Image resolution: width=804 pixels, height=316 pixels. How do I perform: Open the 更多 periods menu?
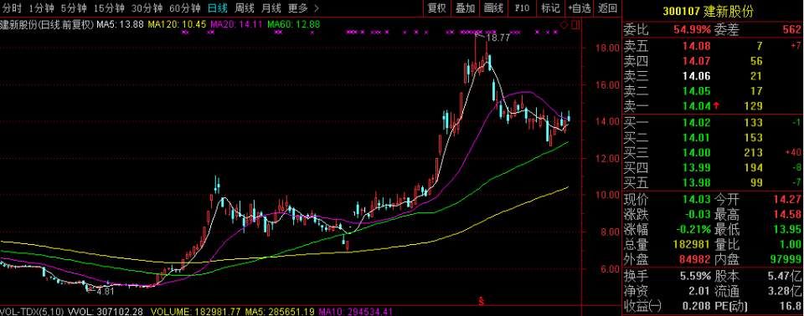tap(298, 8)
